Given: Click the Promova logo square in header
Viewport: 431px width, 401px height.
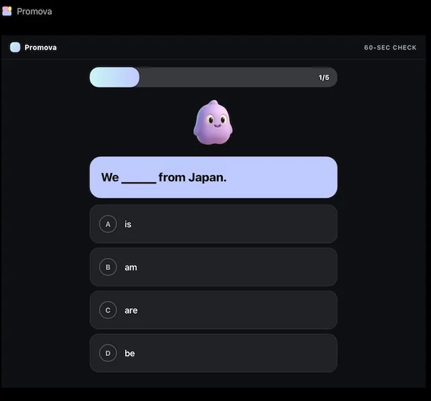Looking at the screenshot, I should click(x=15, y=47).
